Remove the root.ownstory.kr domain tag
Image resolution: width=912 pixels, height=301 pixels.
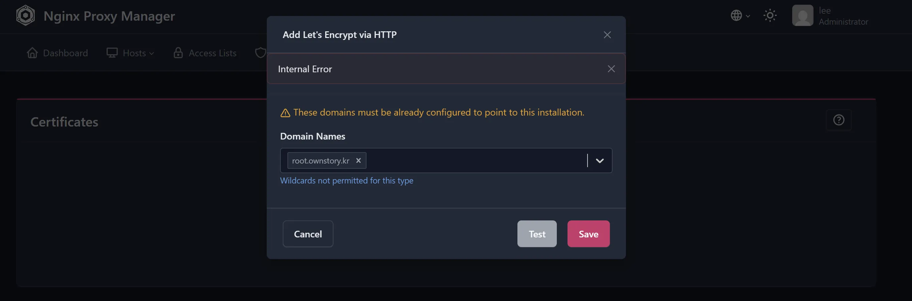pyautogui.click(x=358, y=161)
